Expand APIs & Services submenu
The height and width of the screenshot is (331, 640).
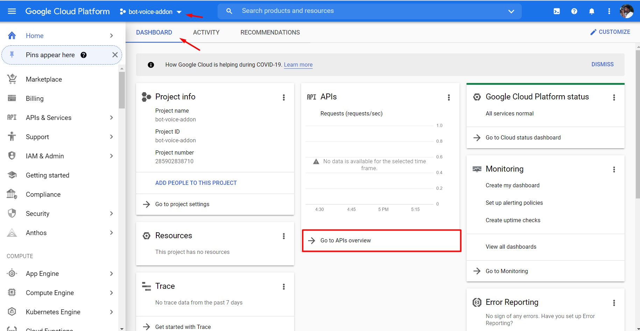tap(112, 118)
